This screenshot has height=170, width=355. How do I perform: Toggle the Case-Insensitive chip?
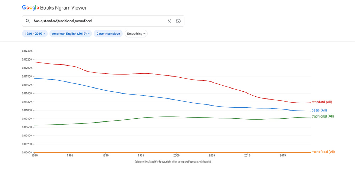coord(108,34)
